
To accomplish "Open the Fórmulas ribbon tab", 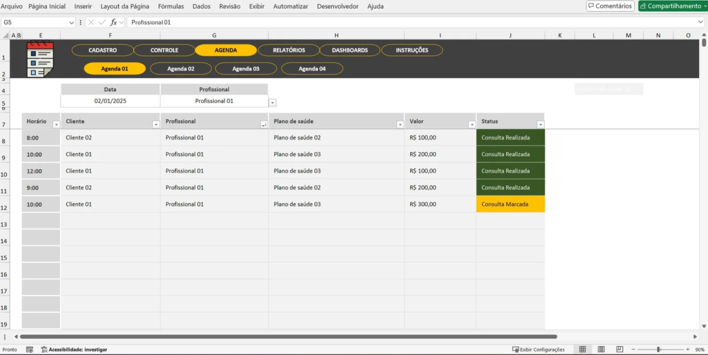I will (x=171, y=6).
